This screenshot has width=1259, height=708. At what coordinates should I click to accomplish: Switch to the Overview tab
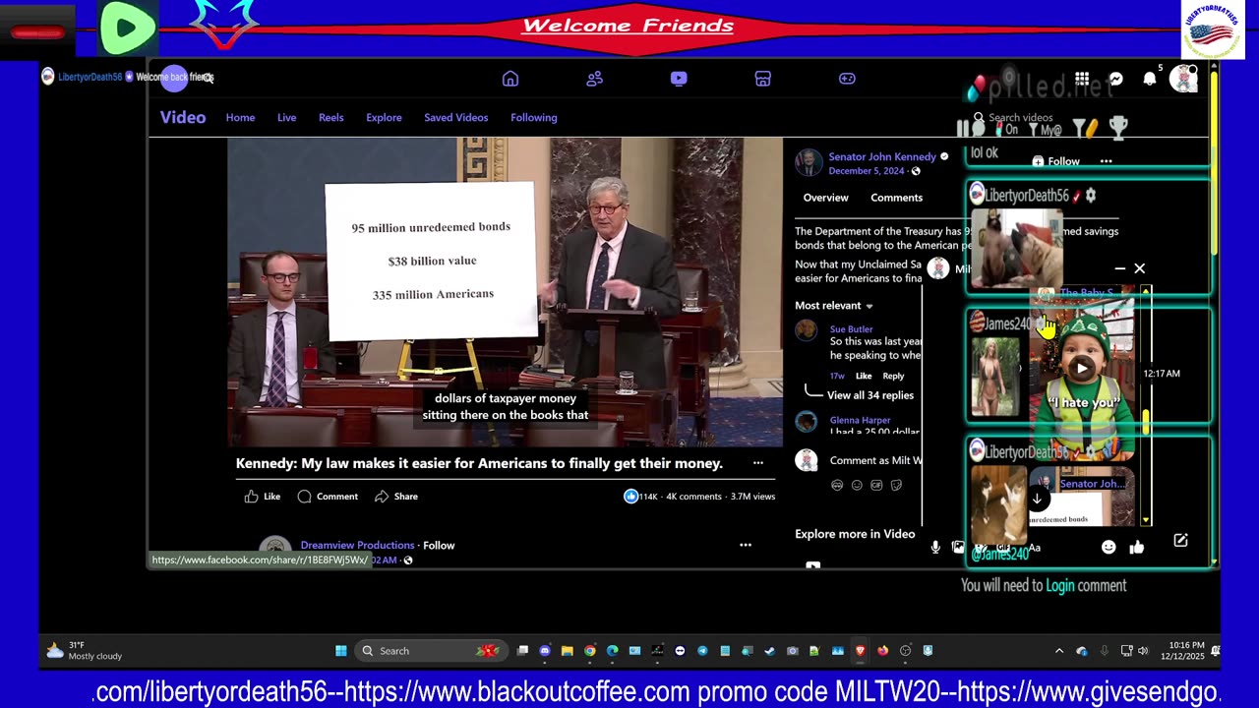[x=825, y=198]
